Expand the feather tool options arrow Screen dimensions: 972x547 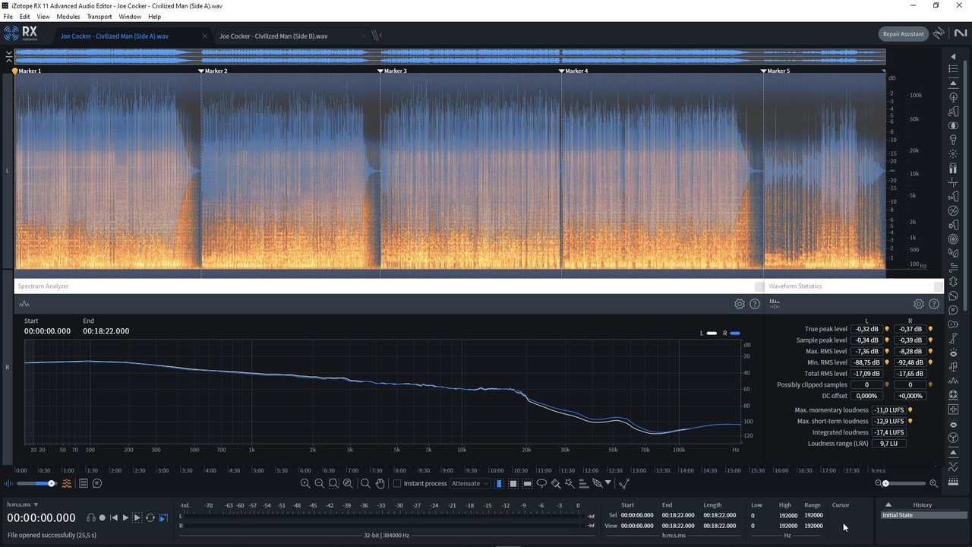pyautogui.click(x=607, y=482)
